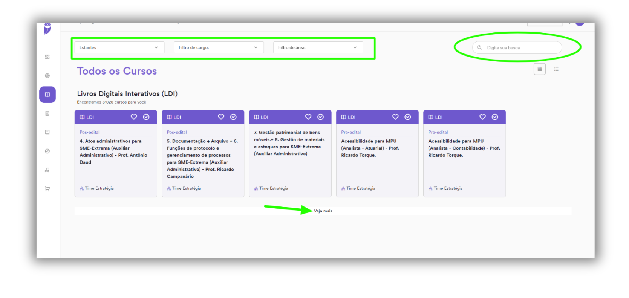Mark Documentação e Arquivo course as completed
The height and width of the screenshot is (298, 629).
233,117
